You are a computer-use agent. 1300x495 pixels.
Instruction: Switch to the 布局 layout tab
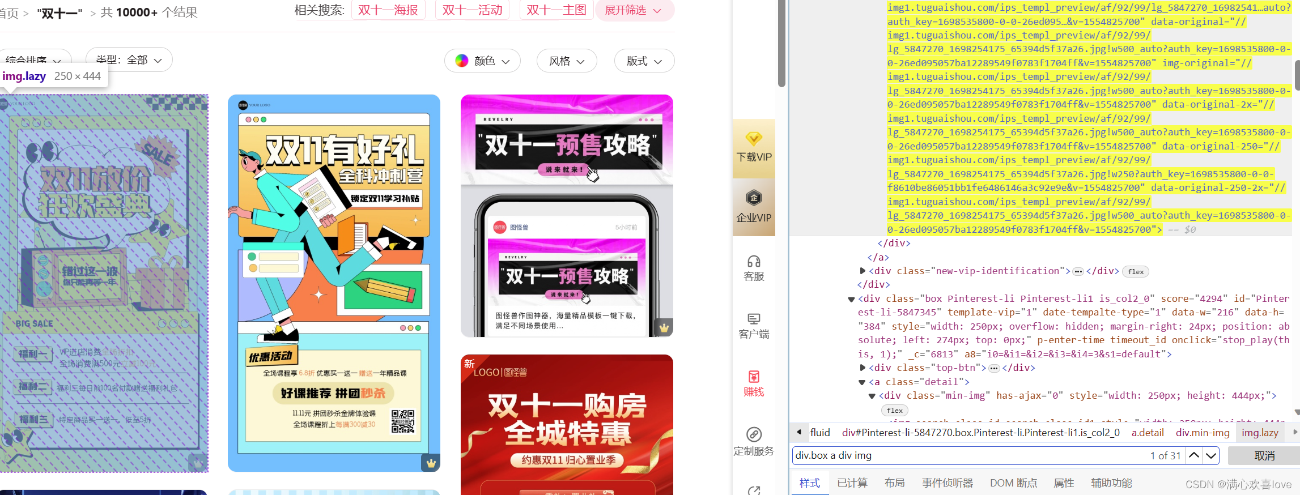[x=895, y=483]
